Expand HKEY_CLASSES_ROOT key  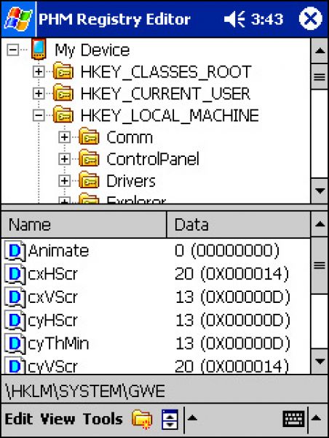[x=39, y=72]
